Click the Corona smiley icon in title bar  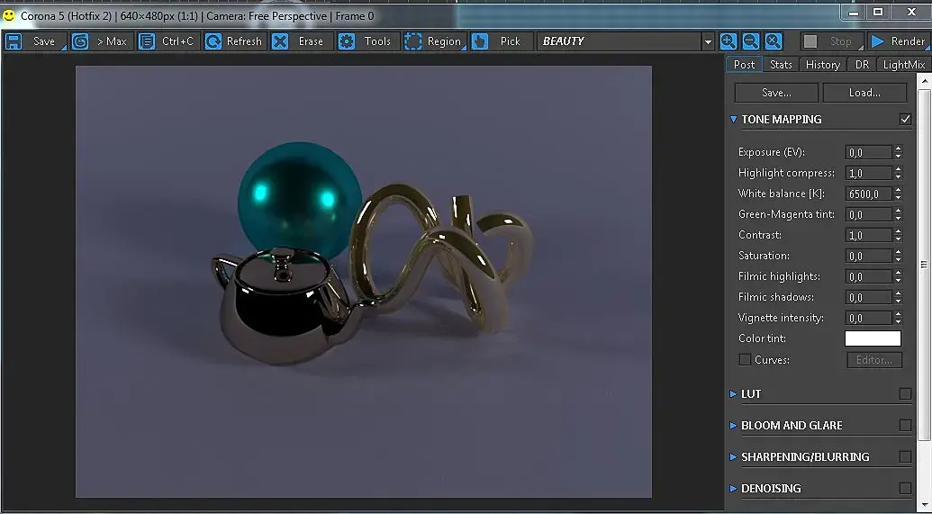tap(9, 15)
